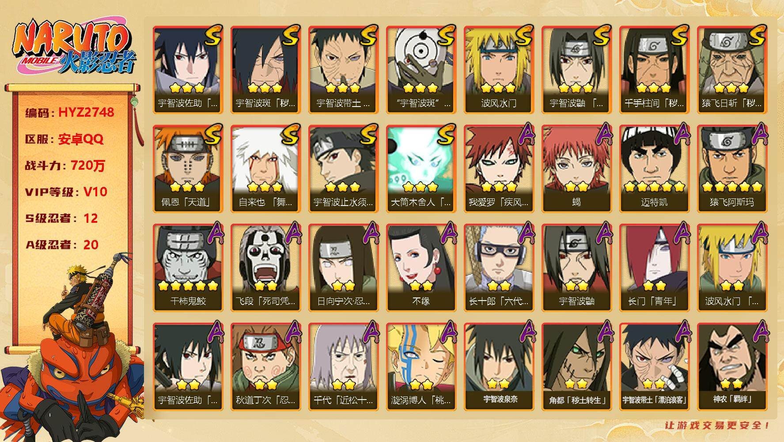Viewport: 784px width, 442px height.
Task: Open the 佩恩「天道」 character card
Action: [188, 168]
